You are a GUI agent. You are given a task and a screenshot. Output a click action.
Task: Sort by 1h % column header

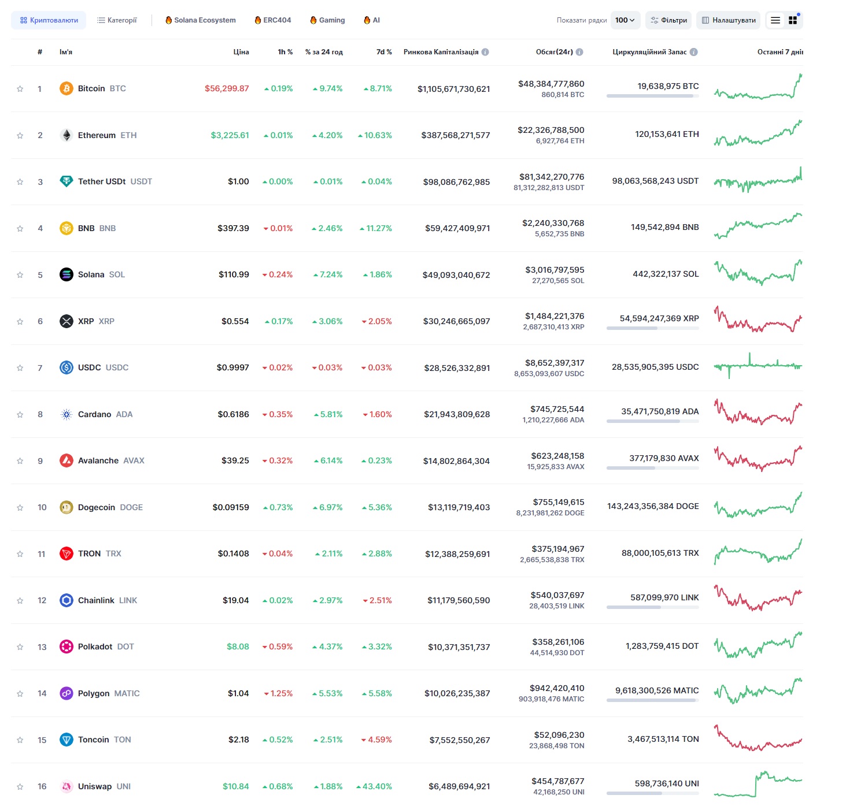pos(285,52)
